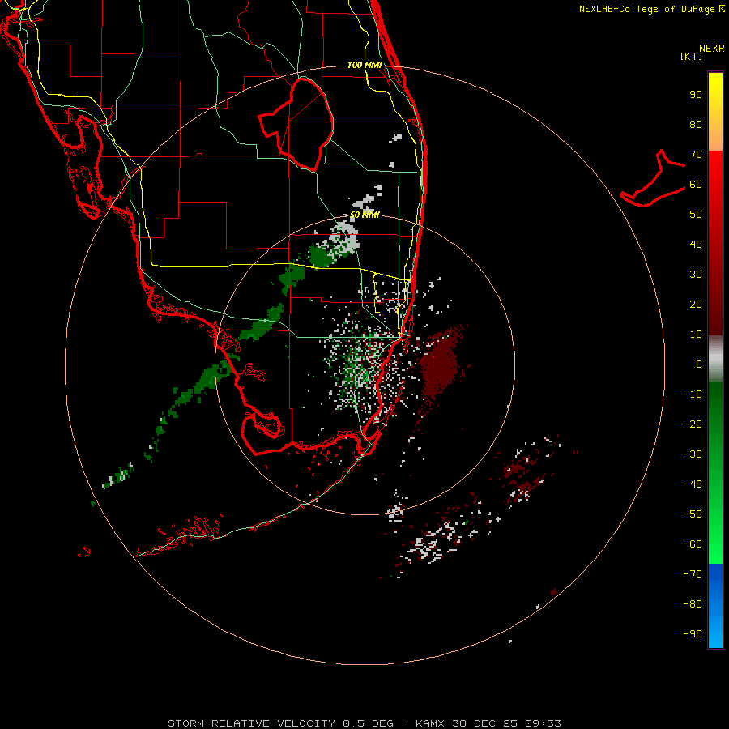Click the -20 value on the velocity scale
The width and height of the screenshot is (729, 729).
click(693, 424)
